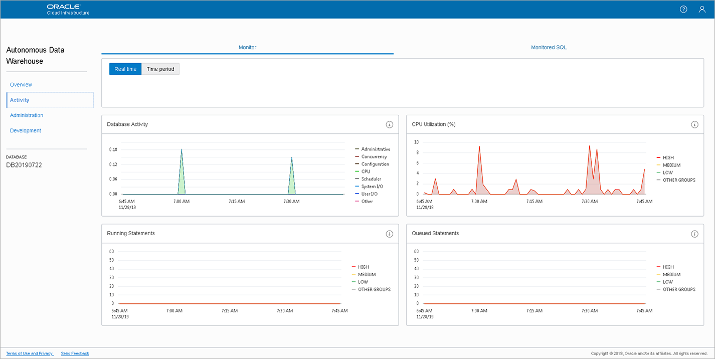The width and height of the screenshot is (715, 359).
Task: Toggle Other series in Database Activity legend
Action: (364, 201)
